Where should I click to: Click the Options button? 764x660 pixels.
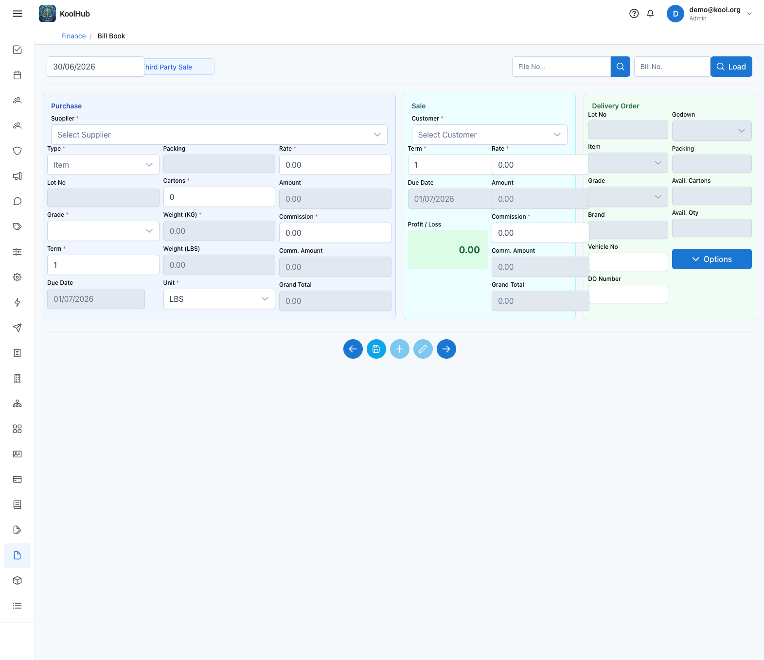click(x=712, y=259)
